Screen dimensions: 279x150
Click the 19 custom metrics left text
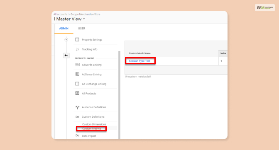[138, 77]
